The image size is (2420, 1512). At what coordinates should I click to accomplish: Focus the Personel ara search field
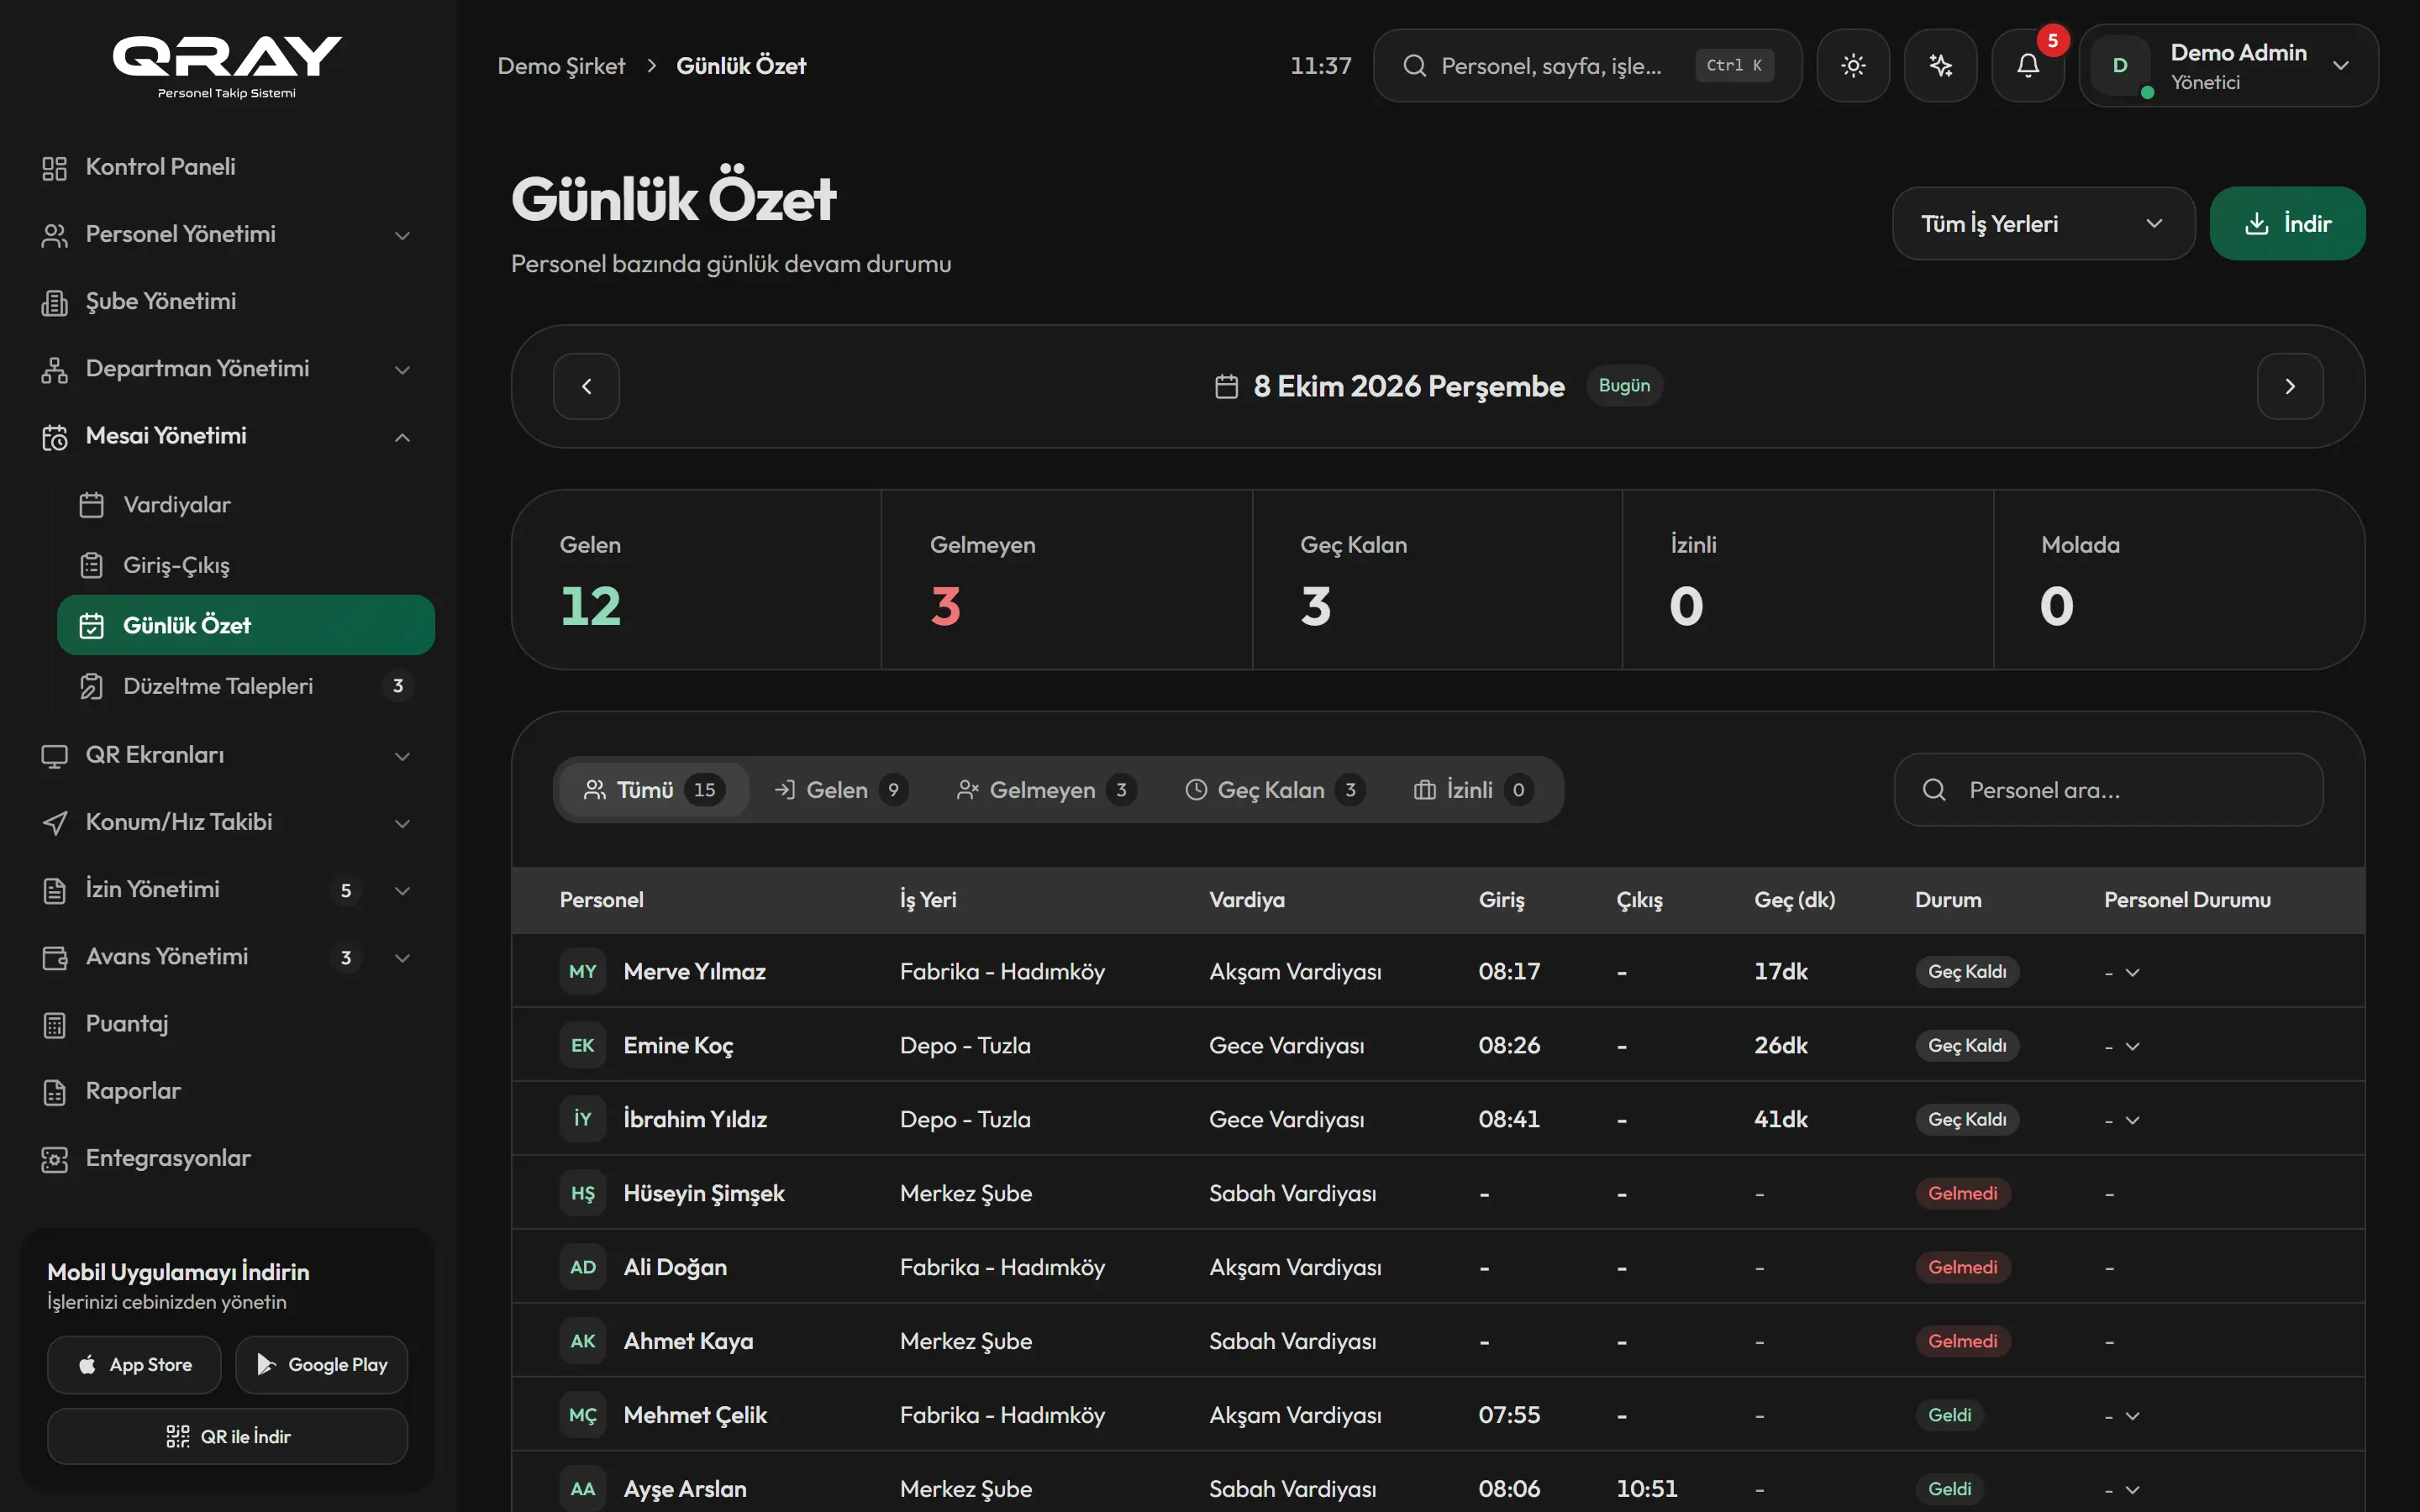pos(2108,790)
